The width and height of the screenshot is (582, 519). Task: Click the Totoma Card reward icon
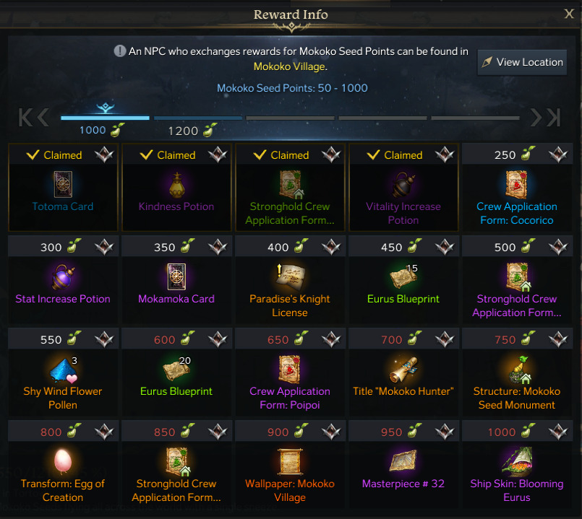click(x=63, y=184)
